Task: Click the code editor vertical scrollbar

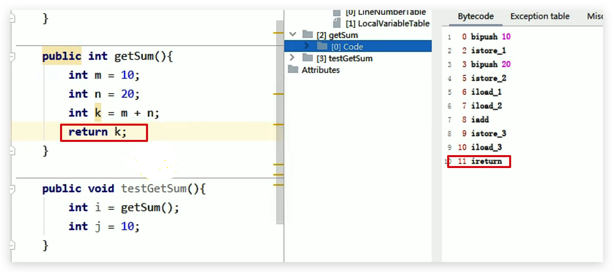Action: click(280, 125)
